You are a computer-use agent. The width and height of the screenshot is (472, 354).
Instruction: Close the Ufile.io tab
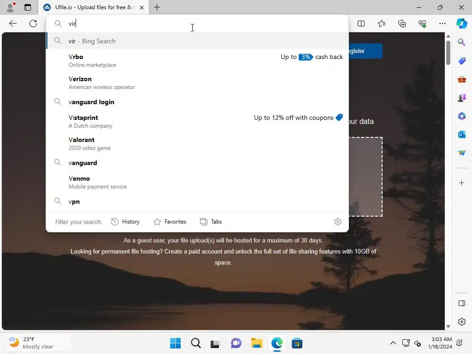coord(142,7)
